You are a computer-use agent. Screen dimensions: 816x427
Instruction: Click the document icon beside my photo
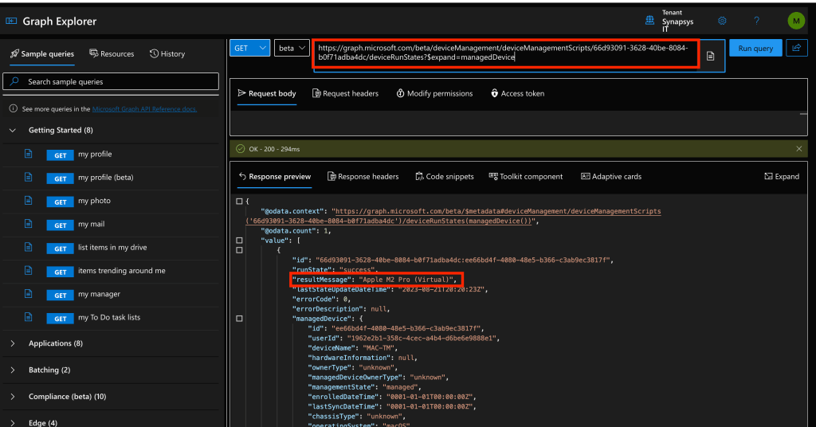[29, 201]
